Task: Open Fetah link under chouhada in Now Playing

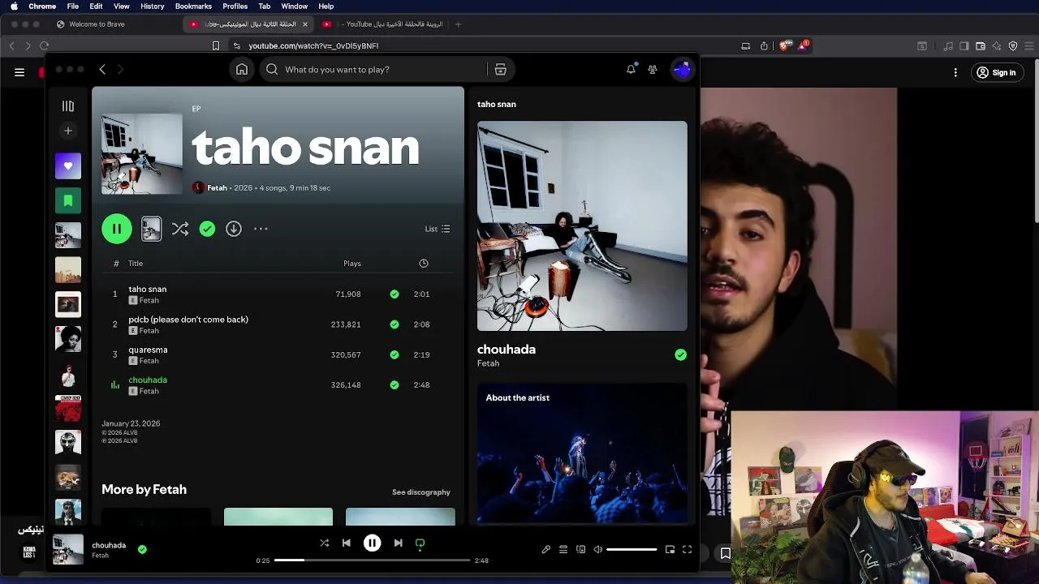Action: (488, 363)
